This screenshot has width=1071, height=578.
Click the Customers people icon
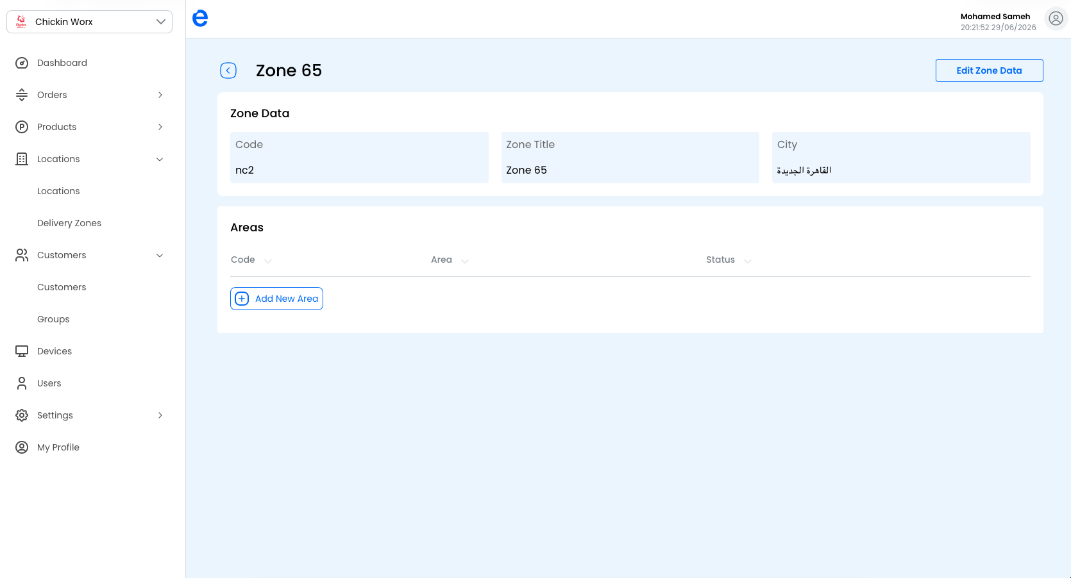click(x=22, y=255)
